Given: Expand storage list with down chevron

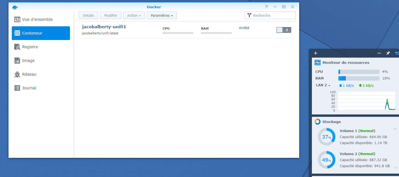Looking at the screenshot, I should pyautogui.click(x=395, y=167).
